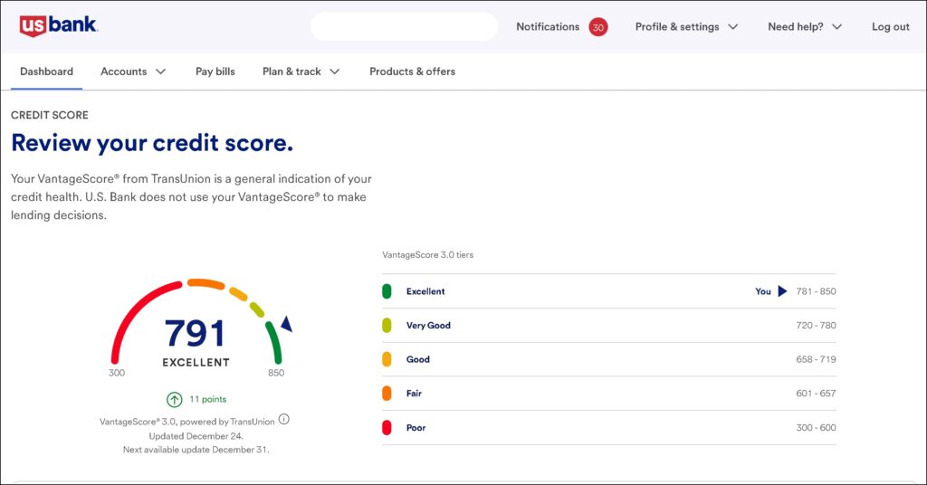Click the green up-arrow points icon
This screenshot has width=927, height=485.
tap(174, 399)
